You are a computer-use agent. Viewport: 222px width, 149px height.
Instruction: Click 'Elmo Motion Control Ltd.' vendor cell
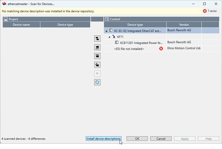pos(184,48)
